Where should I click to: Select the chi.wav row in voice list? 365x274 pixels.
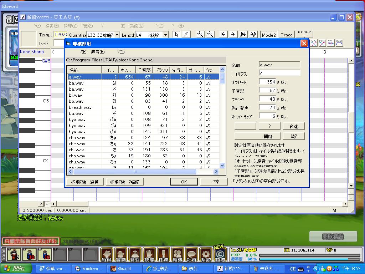[144, 150]
